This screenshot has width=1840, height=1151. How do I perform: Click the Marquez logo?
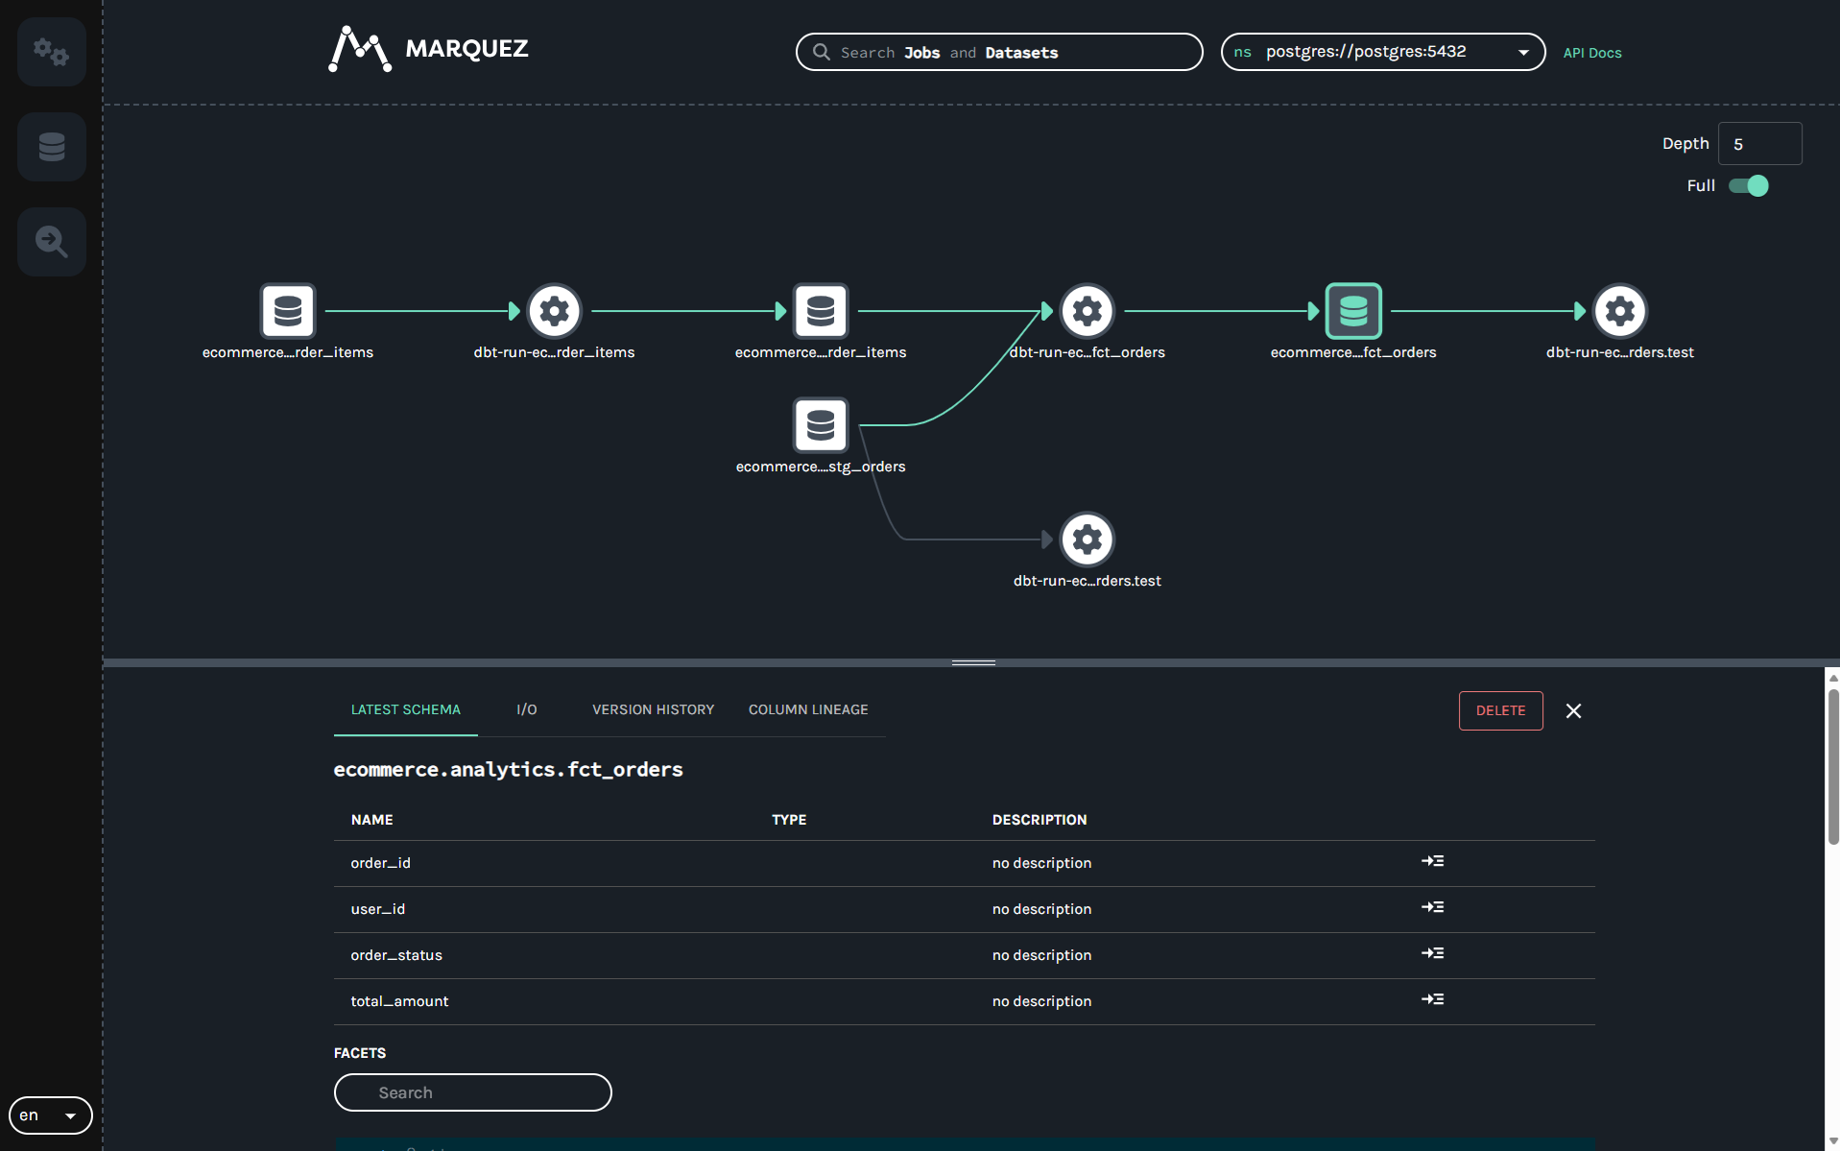pyautogui.click(x=429, y=49)
